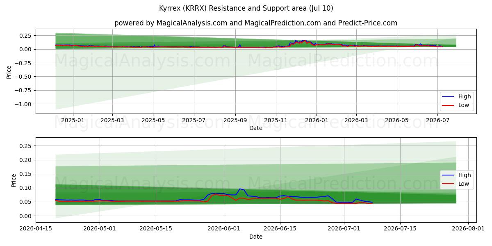Click the bottom chart 'Price' axis label

pos(14,180)
